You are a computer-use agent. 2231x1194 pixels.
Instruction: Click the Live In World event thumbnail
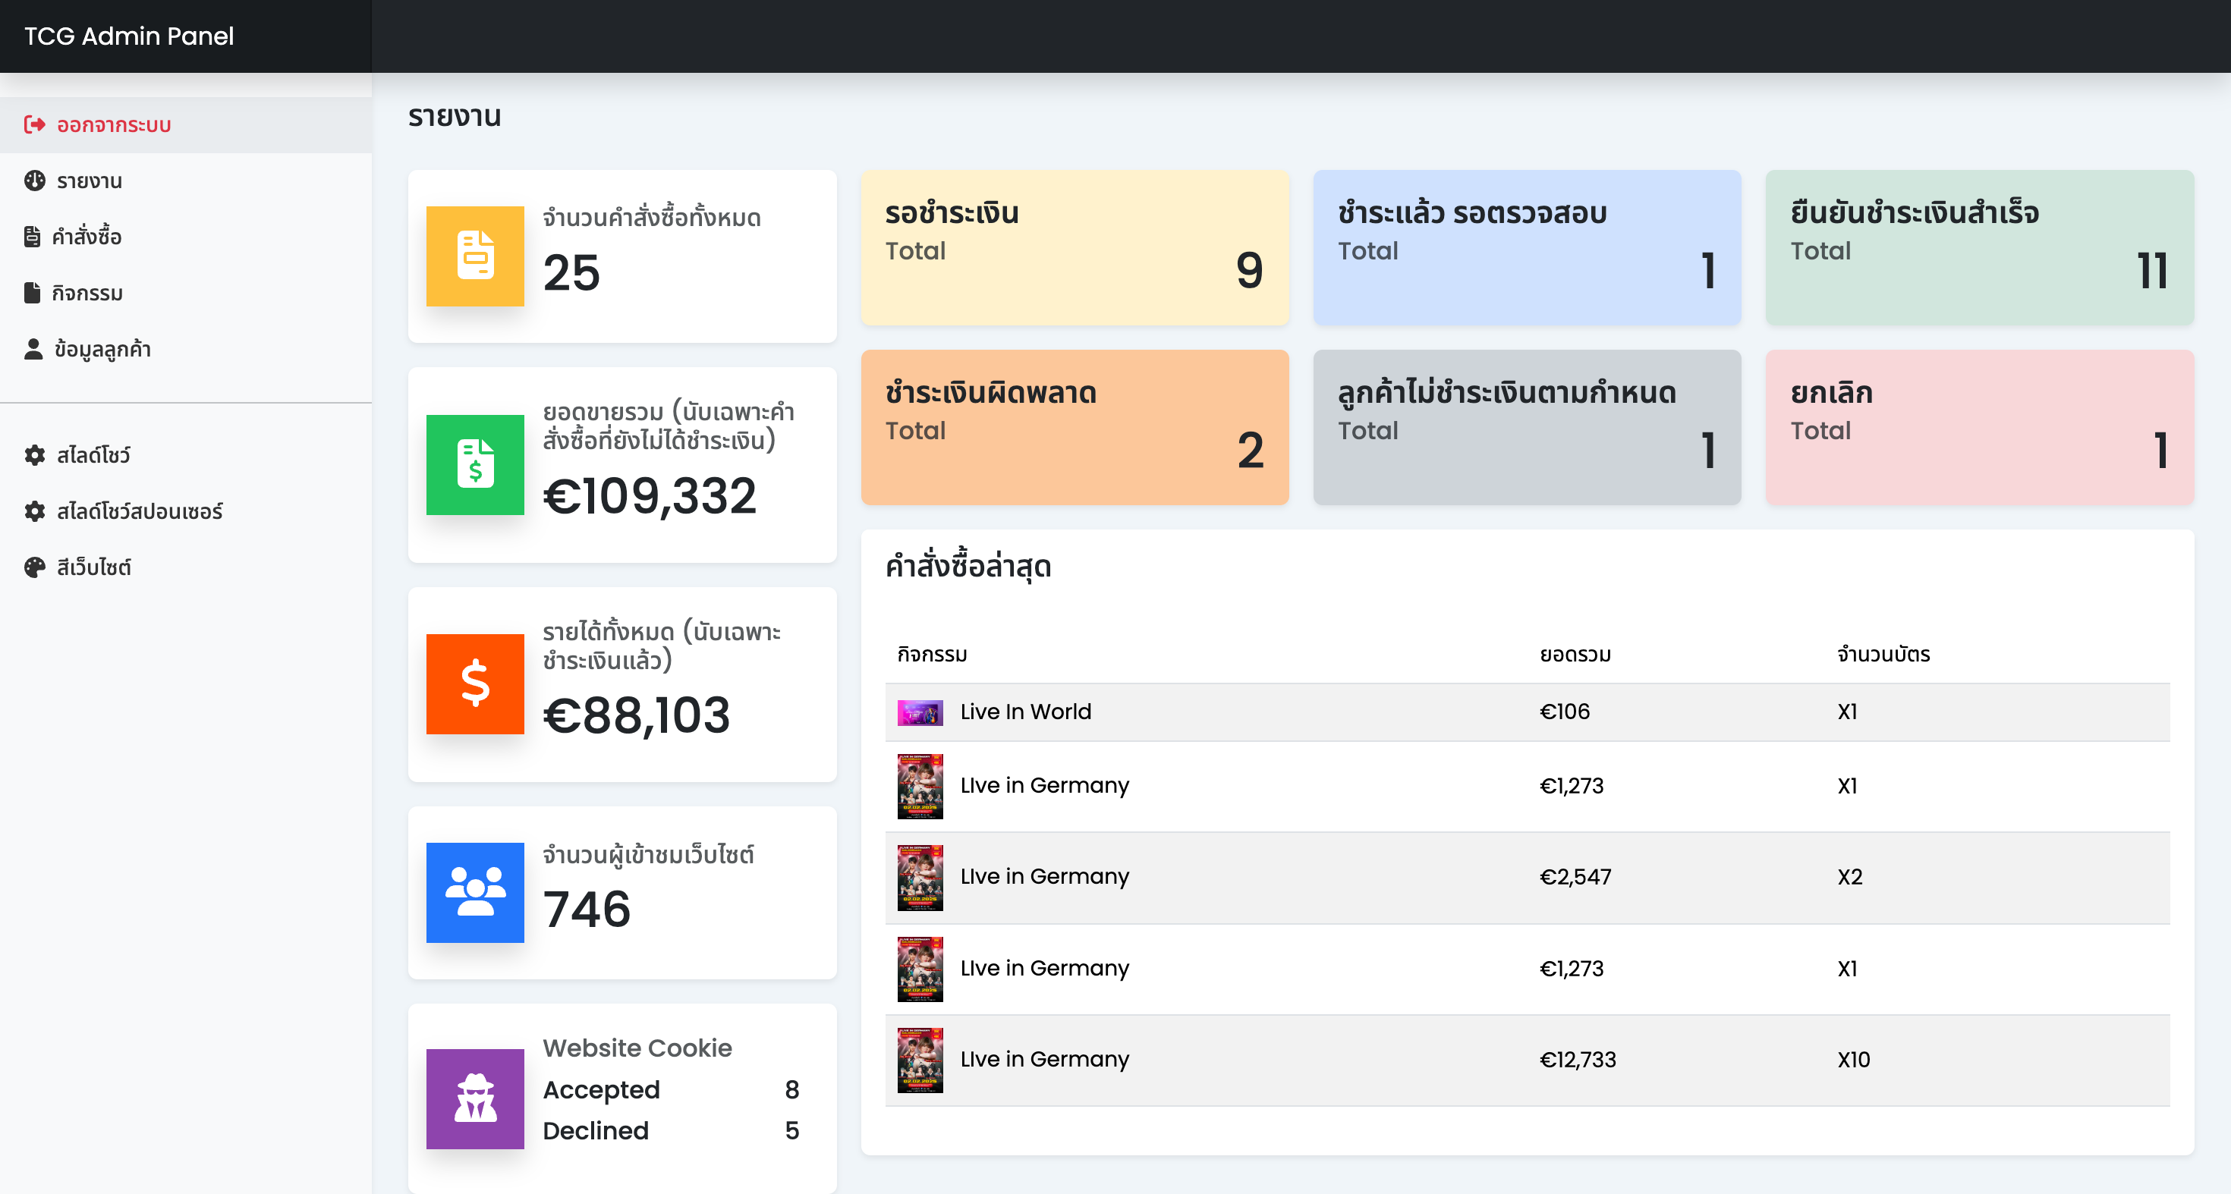[x=920, y=712]
